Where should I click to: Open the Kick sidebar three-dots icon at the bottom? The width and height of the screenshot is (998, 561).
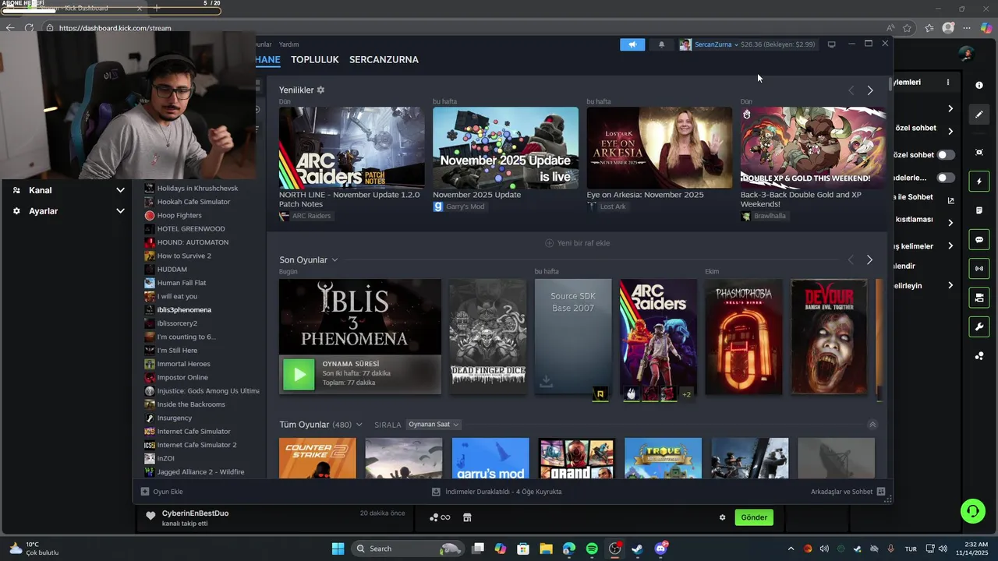click(x=979, y=356)
